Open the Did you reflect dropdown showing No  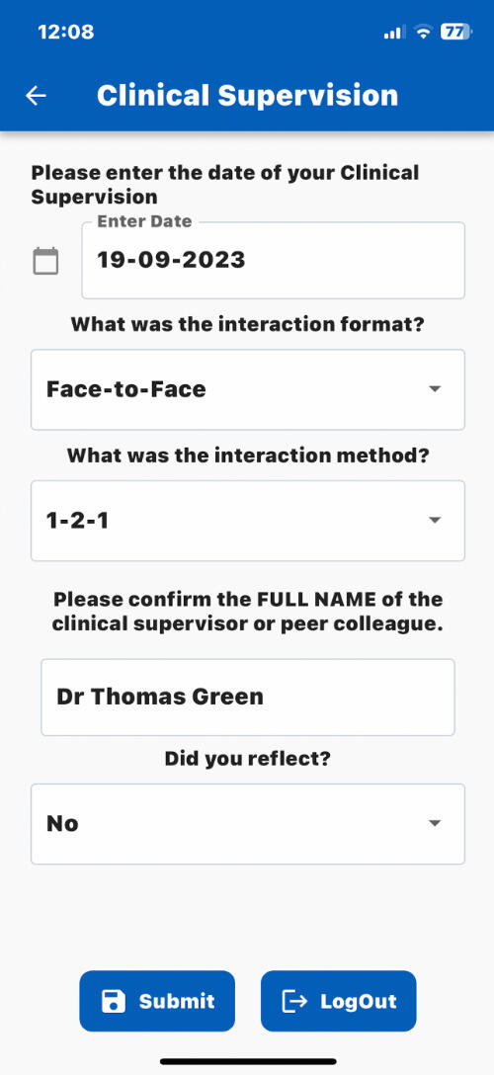[248, 824]
